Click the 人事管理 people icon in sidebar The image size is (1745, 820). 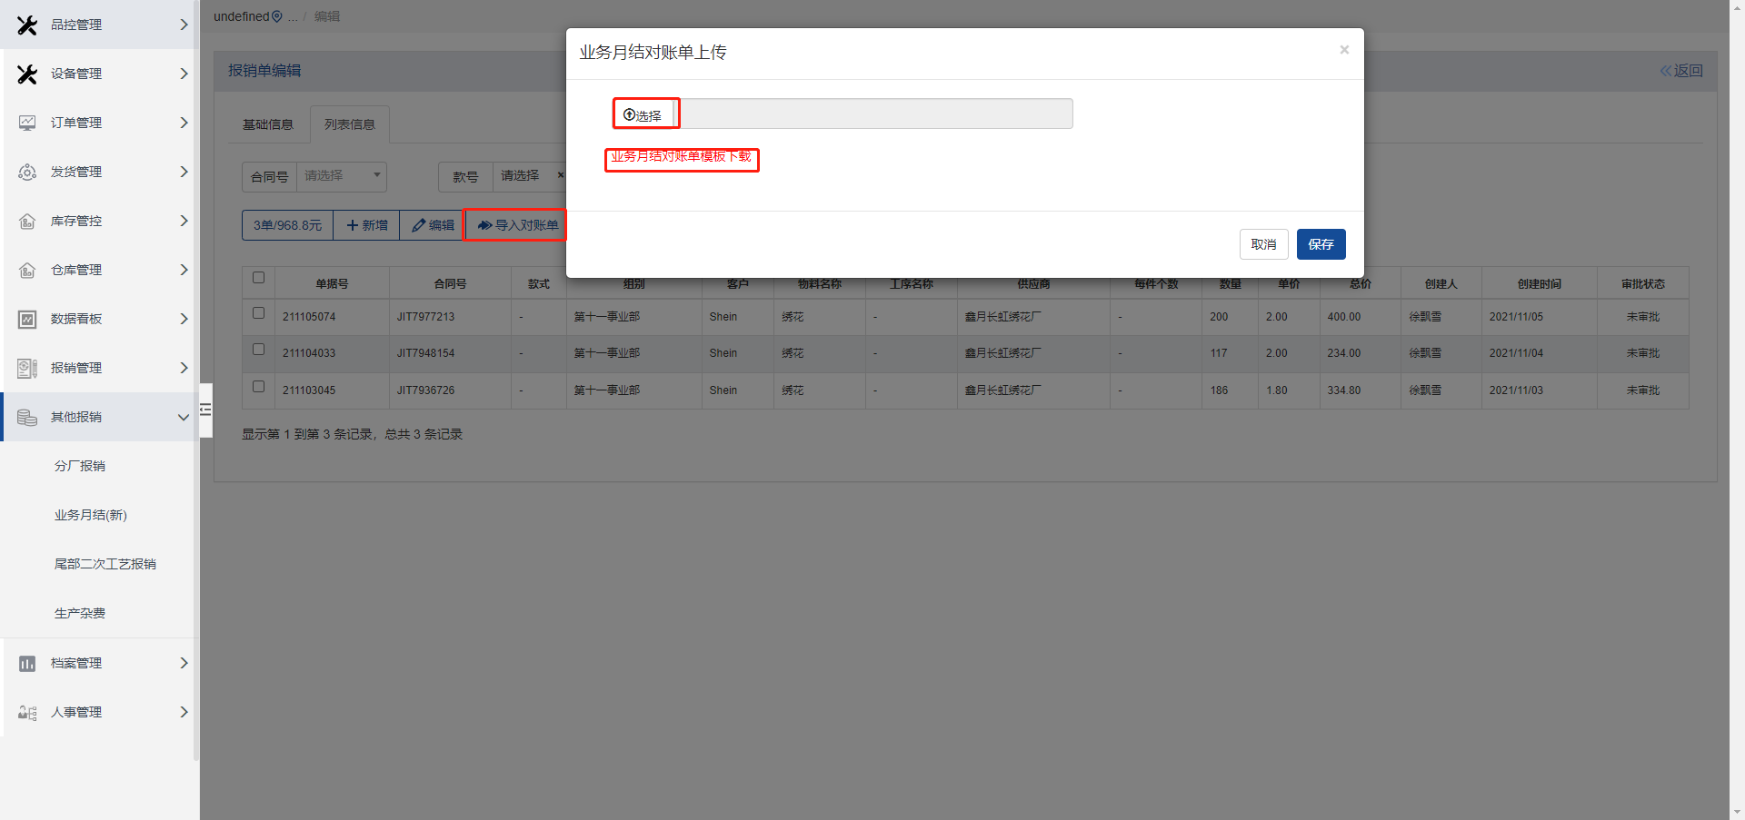[x=27, y=713]
